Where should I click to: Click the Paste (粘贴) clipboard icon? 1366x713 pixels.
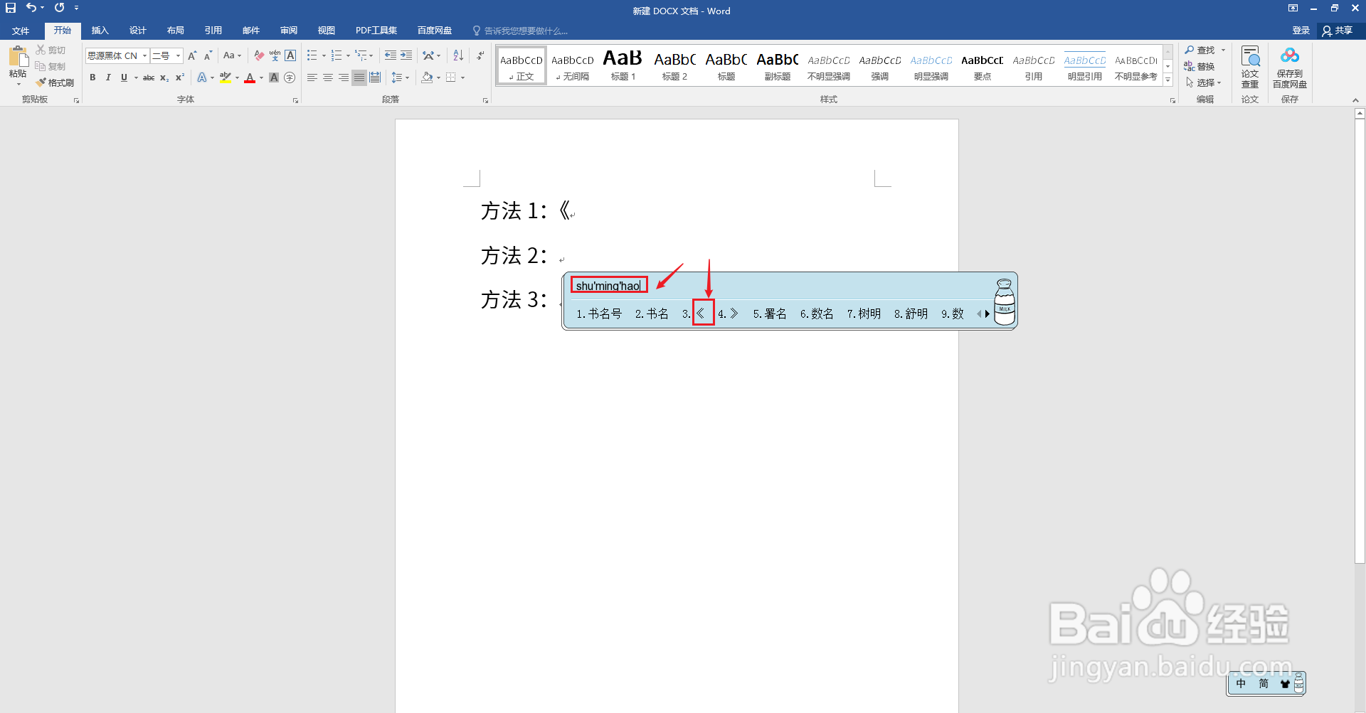click(x=18, y=57)
